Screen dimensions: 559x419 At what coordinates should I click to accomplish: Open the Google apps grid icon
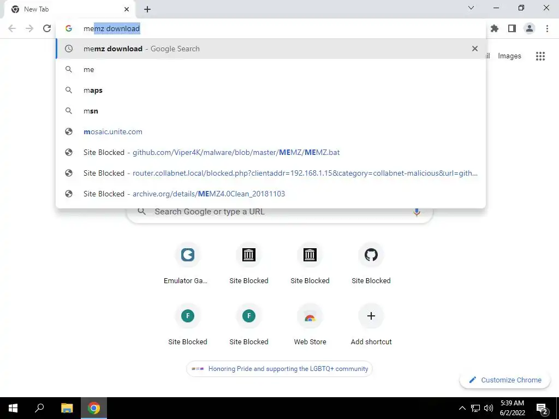click(x=540, y=56)
